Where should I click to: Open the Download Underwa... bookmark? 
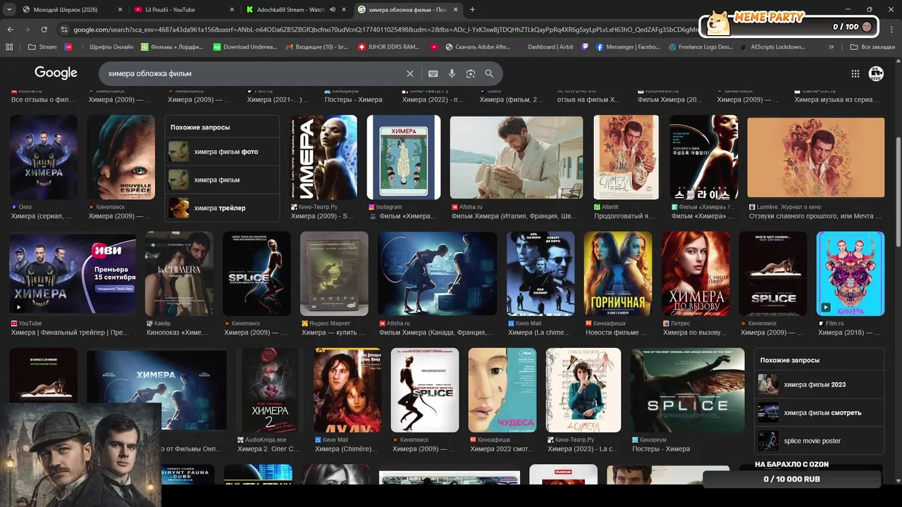pos(245,47)
